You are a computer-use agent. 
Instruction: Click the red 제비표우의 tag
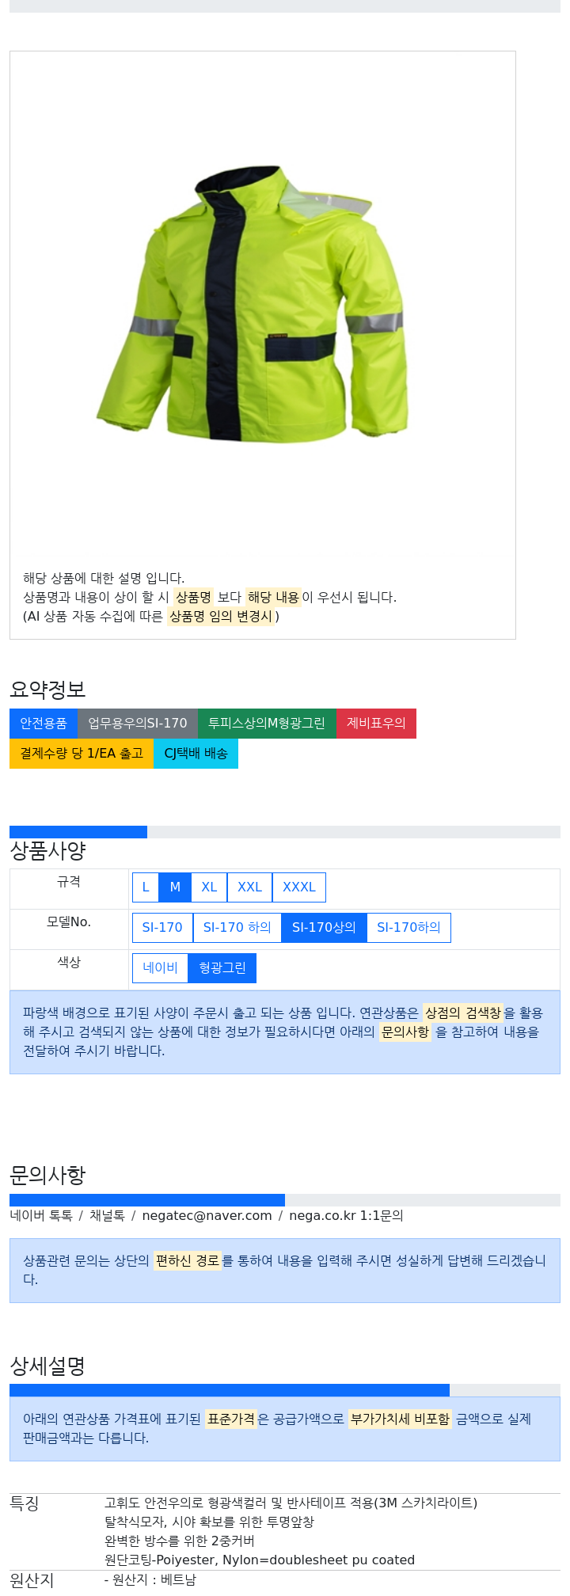click(376, 724)
